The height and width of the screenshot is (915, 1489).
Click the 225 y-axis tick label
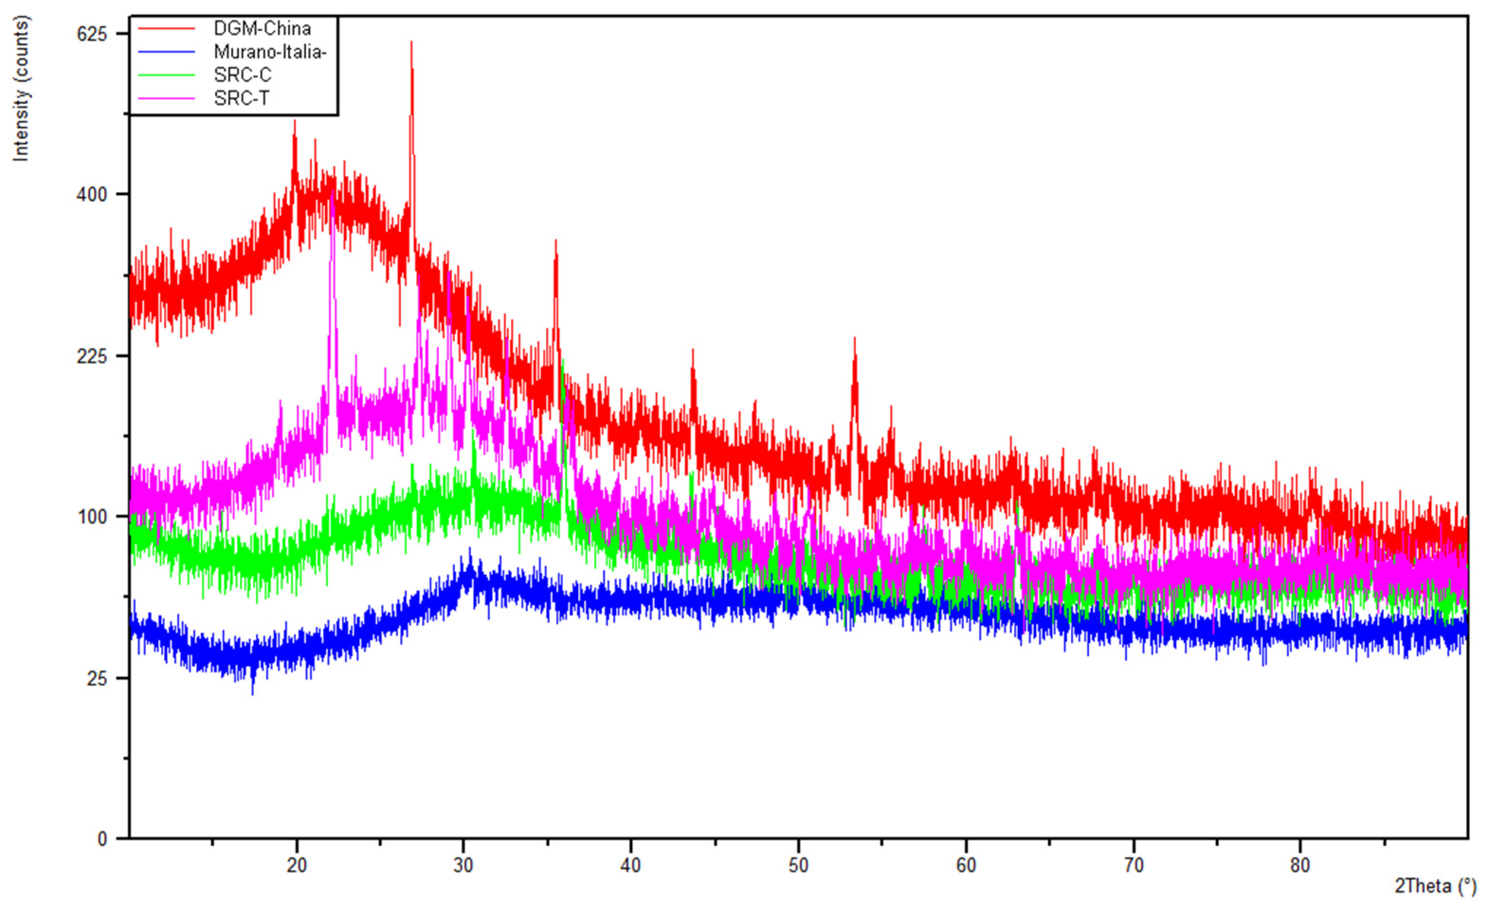[92, 356]
